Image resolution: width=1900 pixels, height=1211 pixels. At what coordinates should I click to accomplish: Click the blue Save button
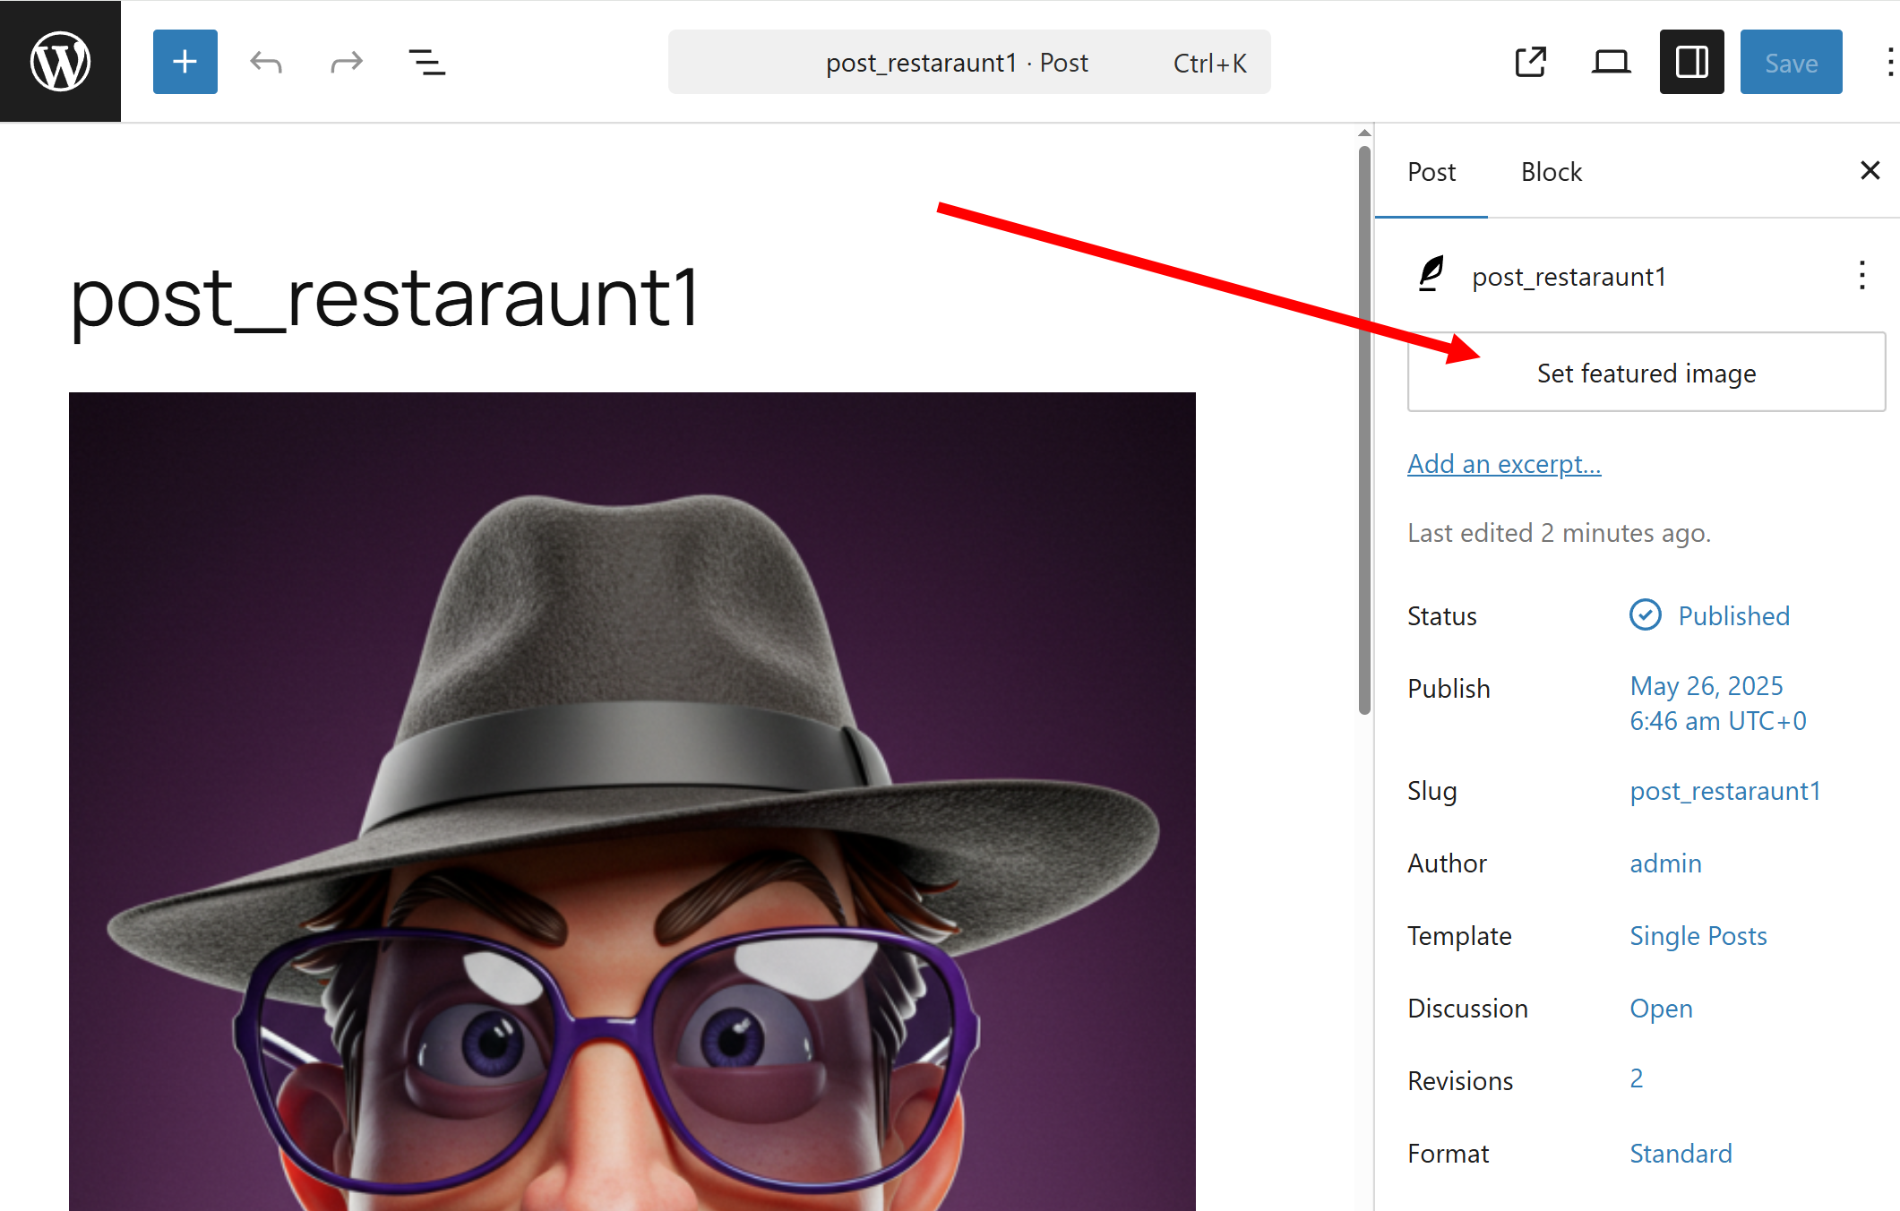(x=1790, y=62)
